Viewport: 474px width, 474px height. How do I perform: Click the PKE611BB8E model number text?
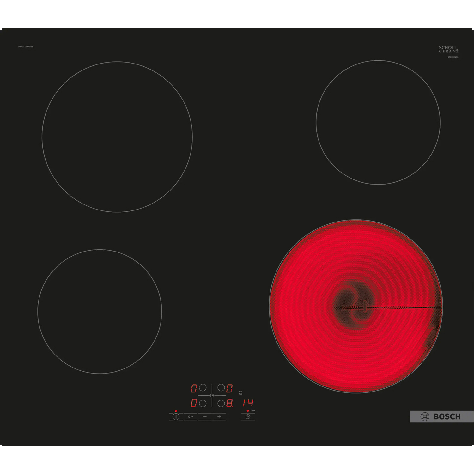pos(26,46)
